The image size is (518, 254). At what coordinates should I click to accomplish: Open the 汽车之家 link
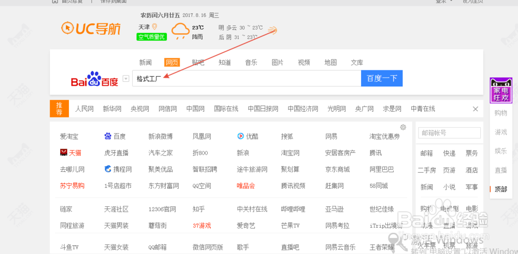coord(161,153)
